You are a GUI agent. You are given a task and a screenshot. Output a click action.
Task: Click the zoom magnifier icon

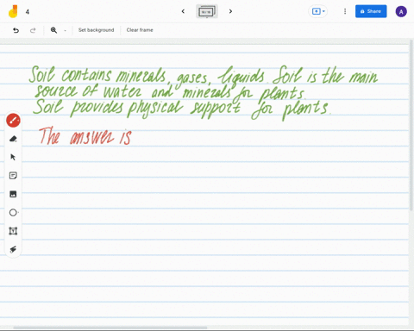pos(53,30)
